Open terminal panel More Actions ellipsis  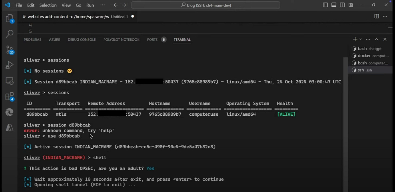pyautogui.click(x=368, y=39)
